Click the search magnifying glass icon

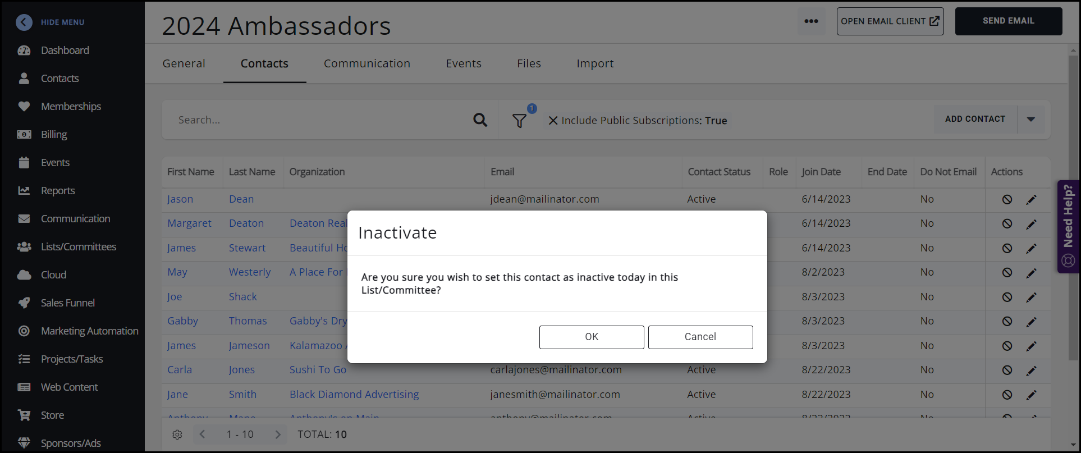pos(480,120)
